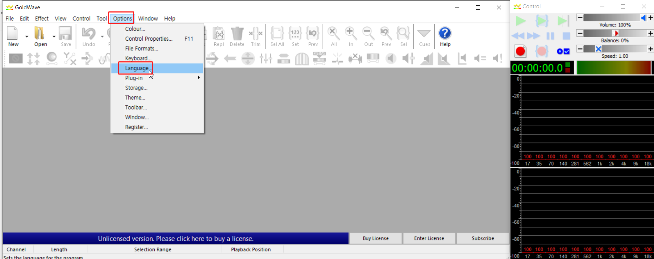Expand the New button dropdown arrow
The width and height of the screenshot is (654, 259).
pyautogui.click(x=27, y=36)
